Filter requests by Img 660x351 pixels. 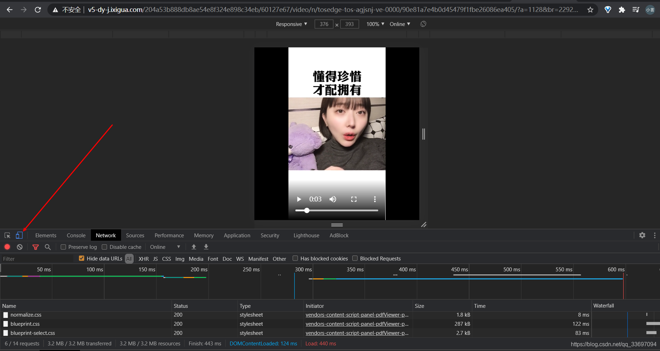(x=180, y=259)
